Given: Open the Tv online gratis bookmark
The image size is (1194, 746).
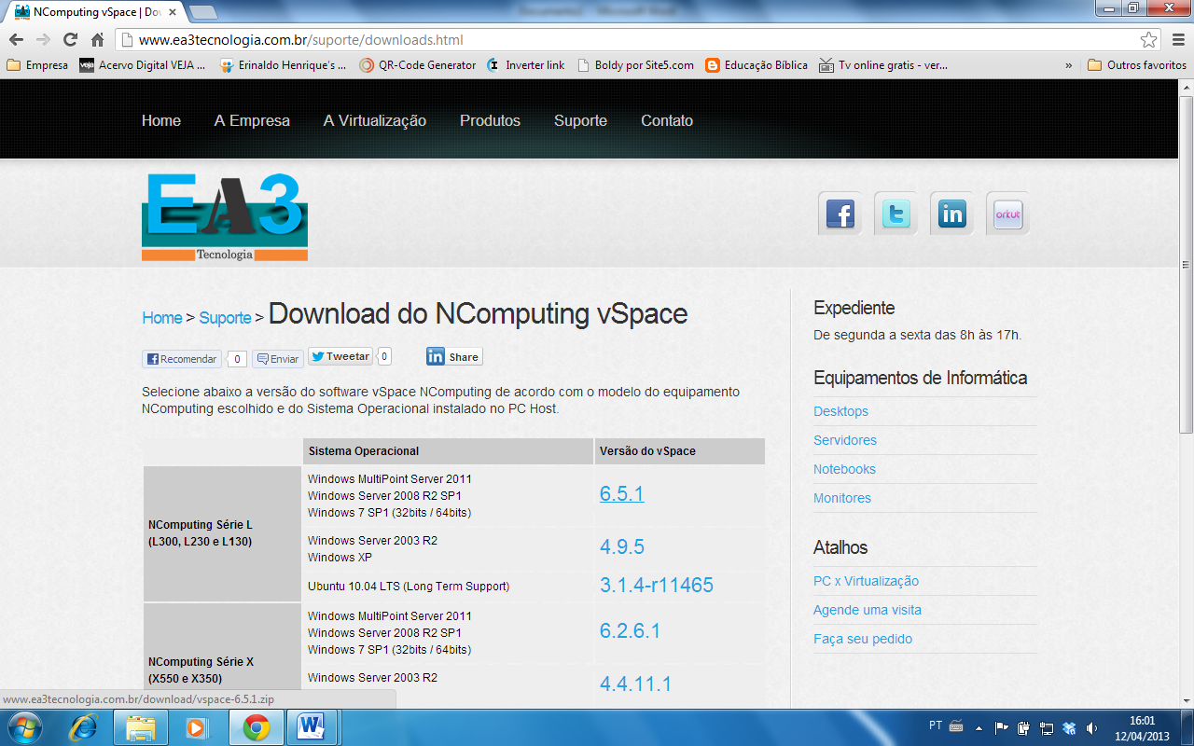Looking at the screenshot, I should point(883,65).
